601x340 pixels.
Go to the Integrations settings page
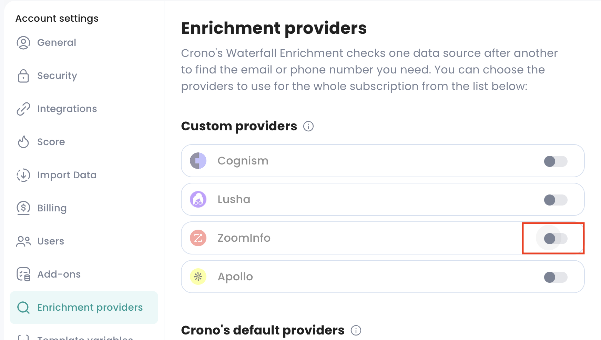coord(67,109)
